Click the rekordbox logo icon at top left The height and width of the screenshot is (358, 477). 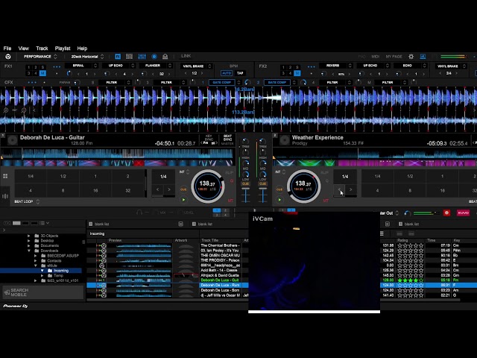tap(8, 57)
